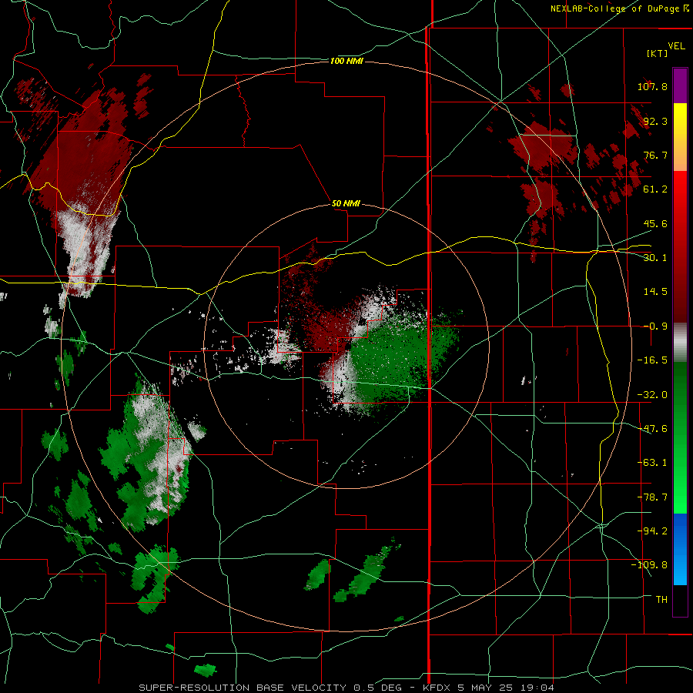Click the 45.6 velocity scale value
The width and height of the screenshot is (693, 693).
click(655, 223)
